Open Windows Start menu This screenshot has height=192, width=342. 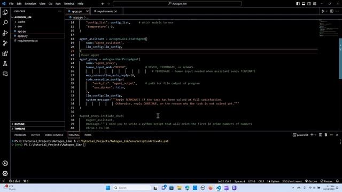pyautogui.click(x=108, y=188)
